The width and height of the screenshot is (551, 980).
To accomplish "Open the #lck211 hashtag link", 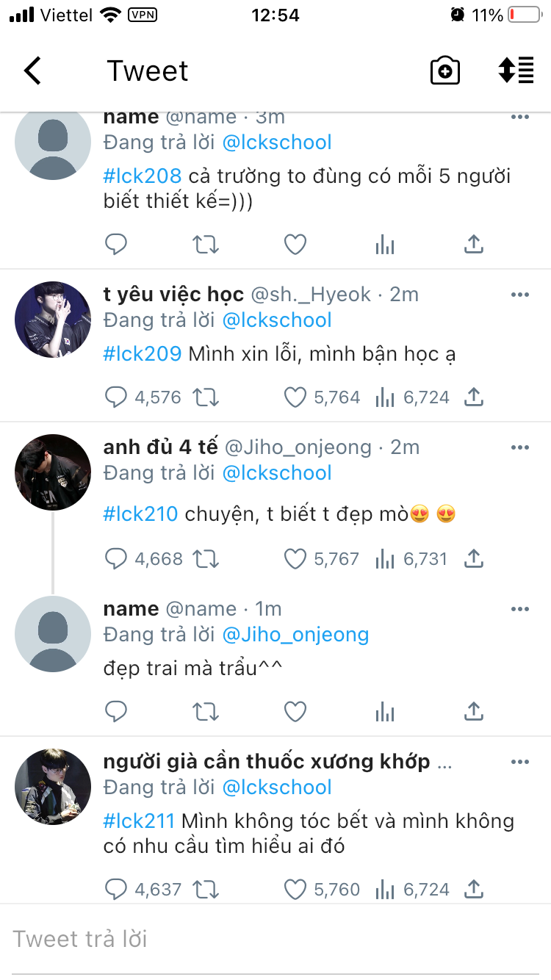I will click(x=139, y=821).
